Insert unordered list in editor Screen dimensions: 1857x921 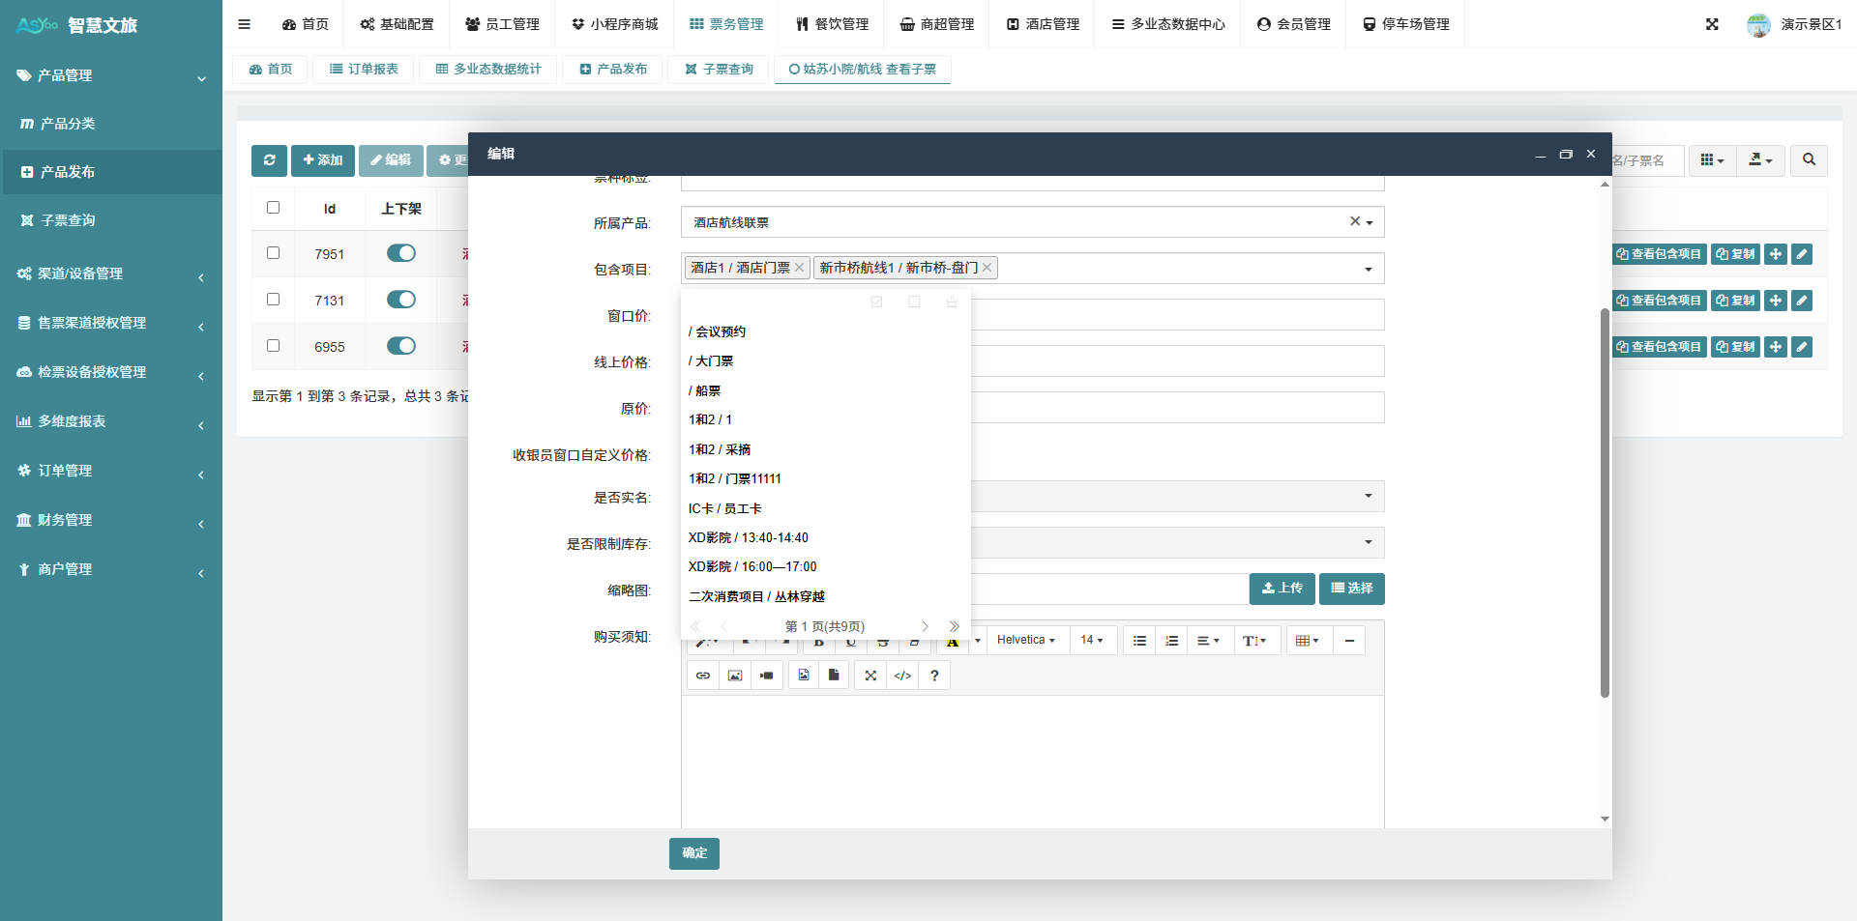click(x=1139, y=641)
